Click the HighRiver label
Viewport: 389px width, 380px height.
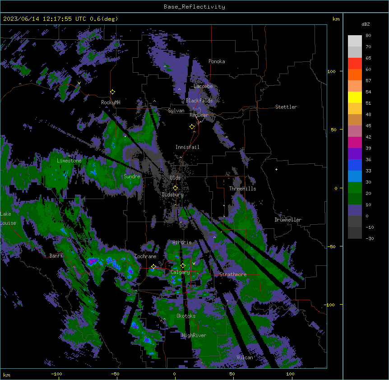pyautogui.click(x=194, y=335)
